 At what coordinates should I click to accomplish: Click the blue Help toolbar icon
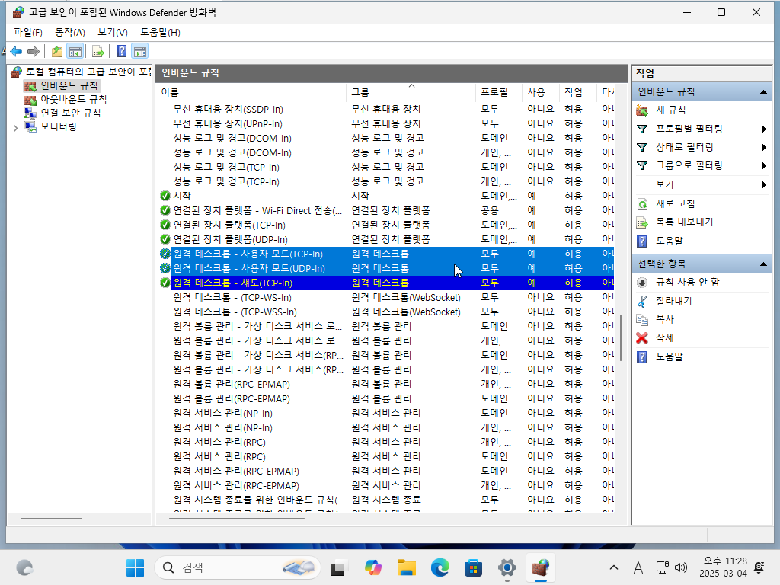pos(121,51)
